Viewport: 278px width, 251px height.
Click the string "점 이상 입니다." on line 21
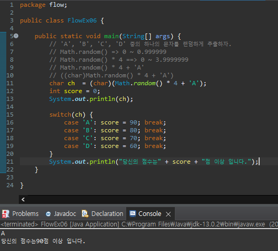(227, 162)
